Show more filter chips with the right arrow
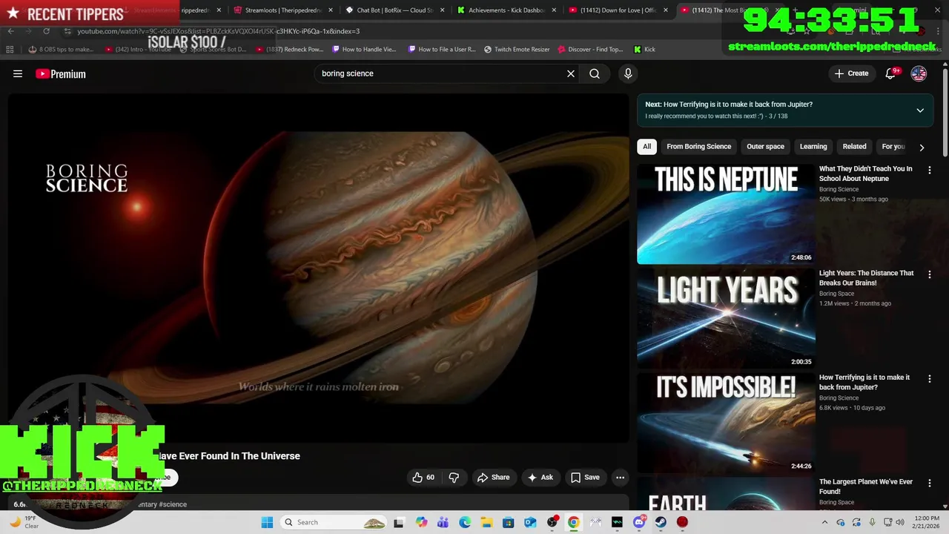 [x=922, y=147]
